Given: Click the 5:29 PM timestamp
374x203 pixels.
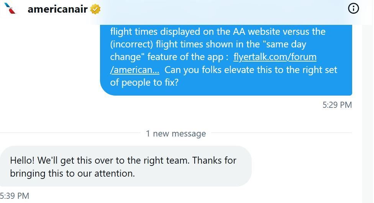Looking at the screenshot, I should [337, 105].
